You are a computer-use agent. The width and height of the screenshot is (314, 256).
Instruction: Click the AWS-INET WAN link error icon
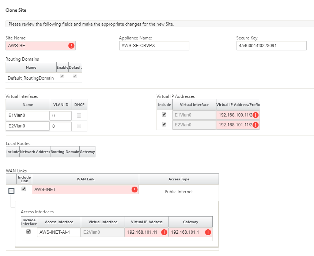coord(135,190)
